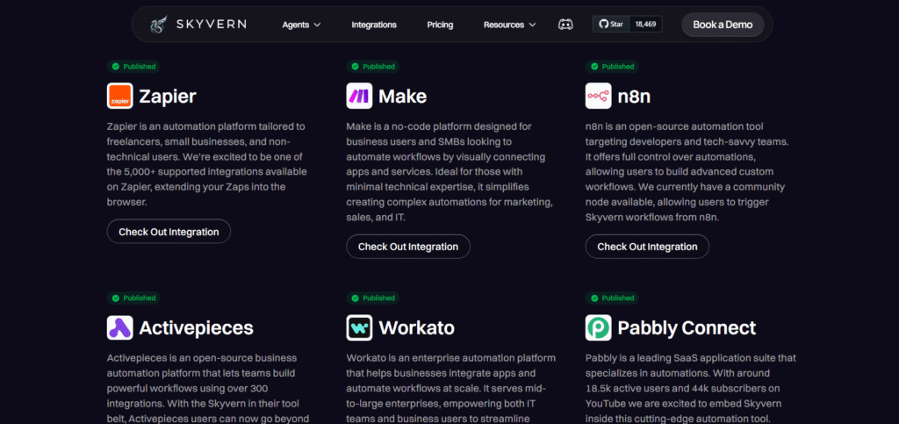Open the Pricing nav item

click(x=440, y=25)
